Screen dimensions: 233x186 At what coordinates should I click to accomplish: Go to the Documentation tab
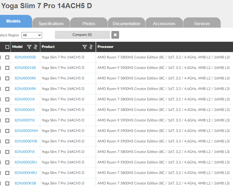(127, 24)
